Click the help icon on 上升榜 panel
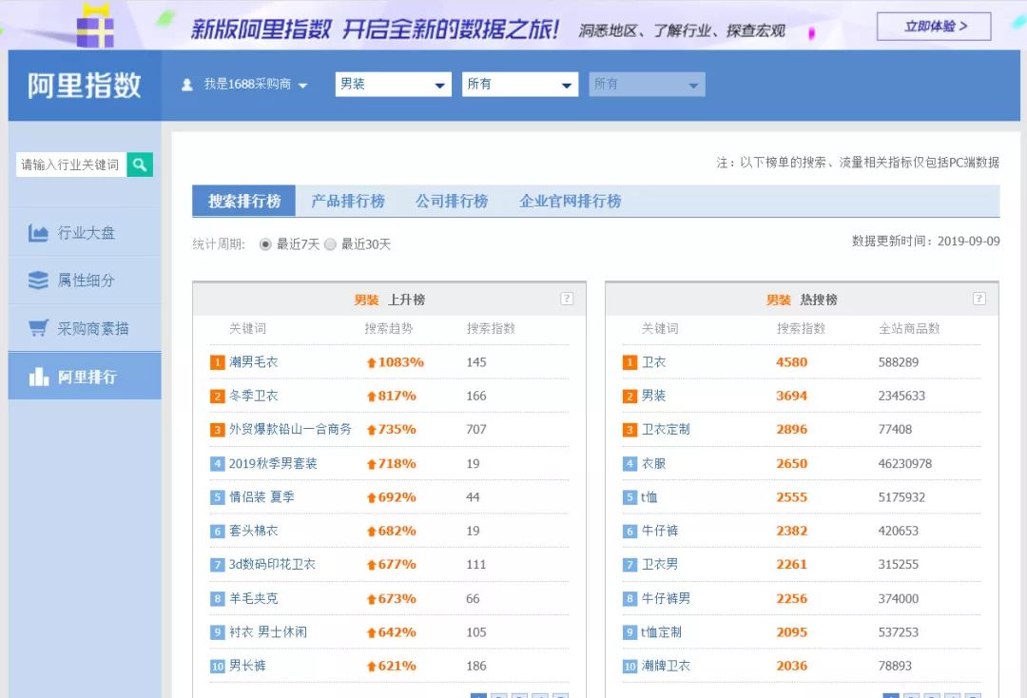Viewport: 1027px width, 698px height. click(567, 299)
